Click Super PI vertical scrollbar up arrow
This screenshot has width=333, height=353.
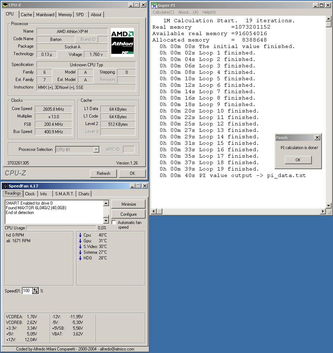[328, 19]
